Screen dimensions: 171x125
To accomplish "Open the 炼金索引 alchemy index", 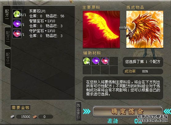I will tap(78, 111).
